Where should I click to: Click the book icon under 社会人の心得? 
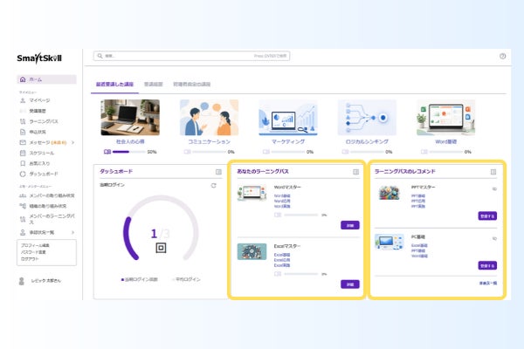[107, 152]
